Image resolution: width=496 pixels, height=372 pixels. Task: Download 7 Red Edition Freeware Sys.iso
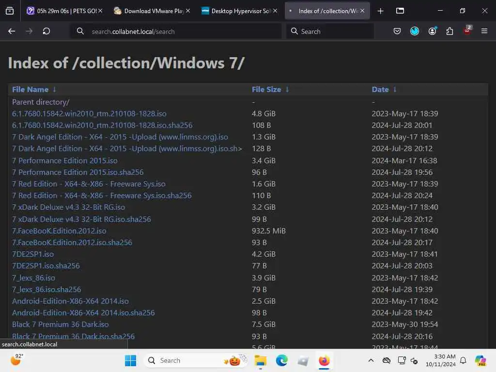[x=89, y=184]
